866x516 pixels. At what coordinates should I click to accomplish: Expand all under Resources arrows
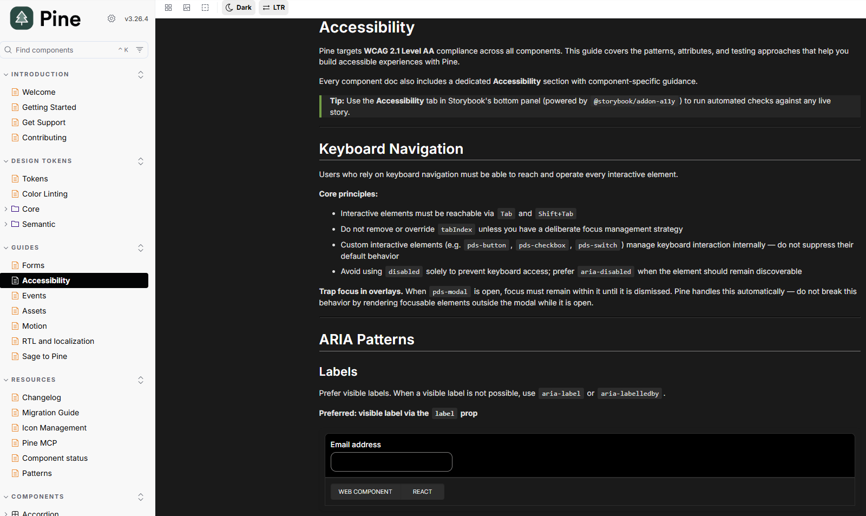click(x=141, y=380)
